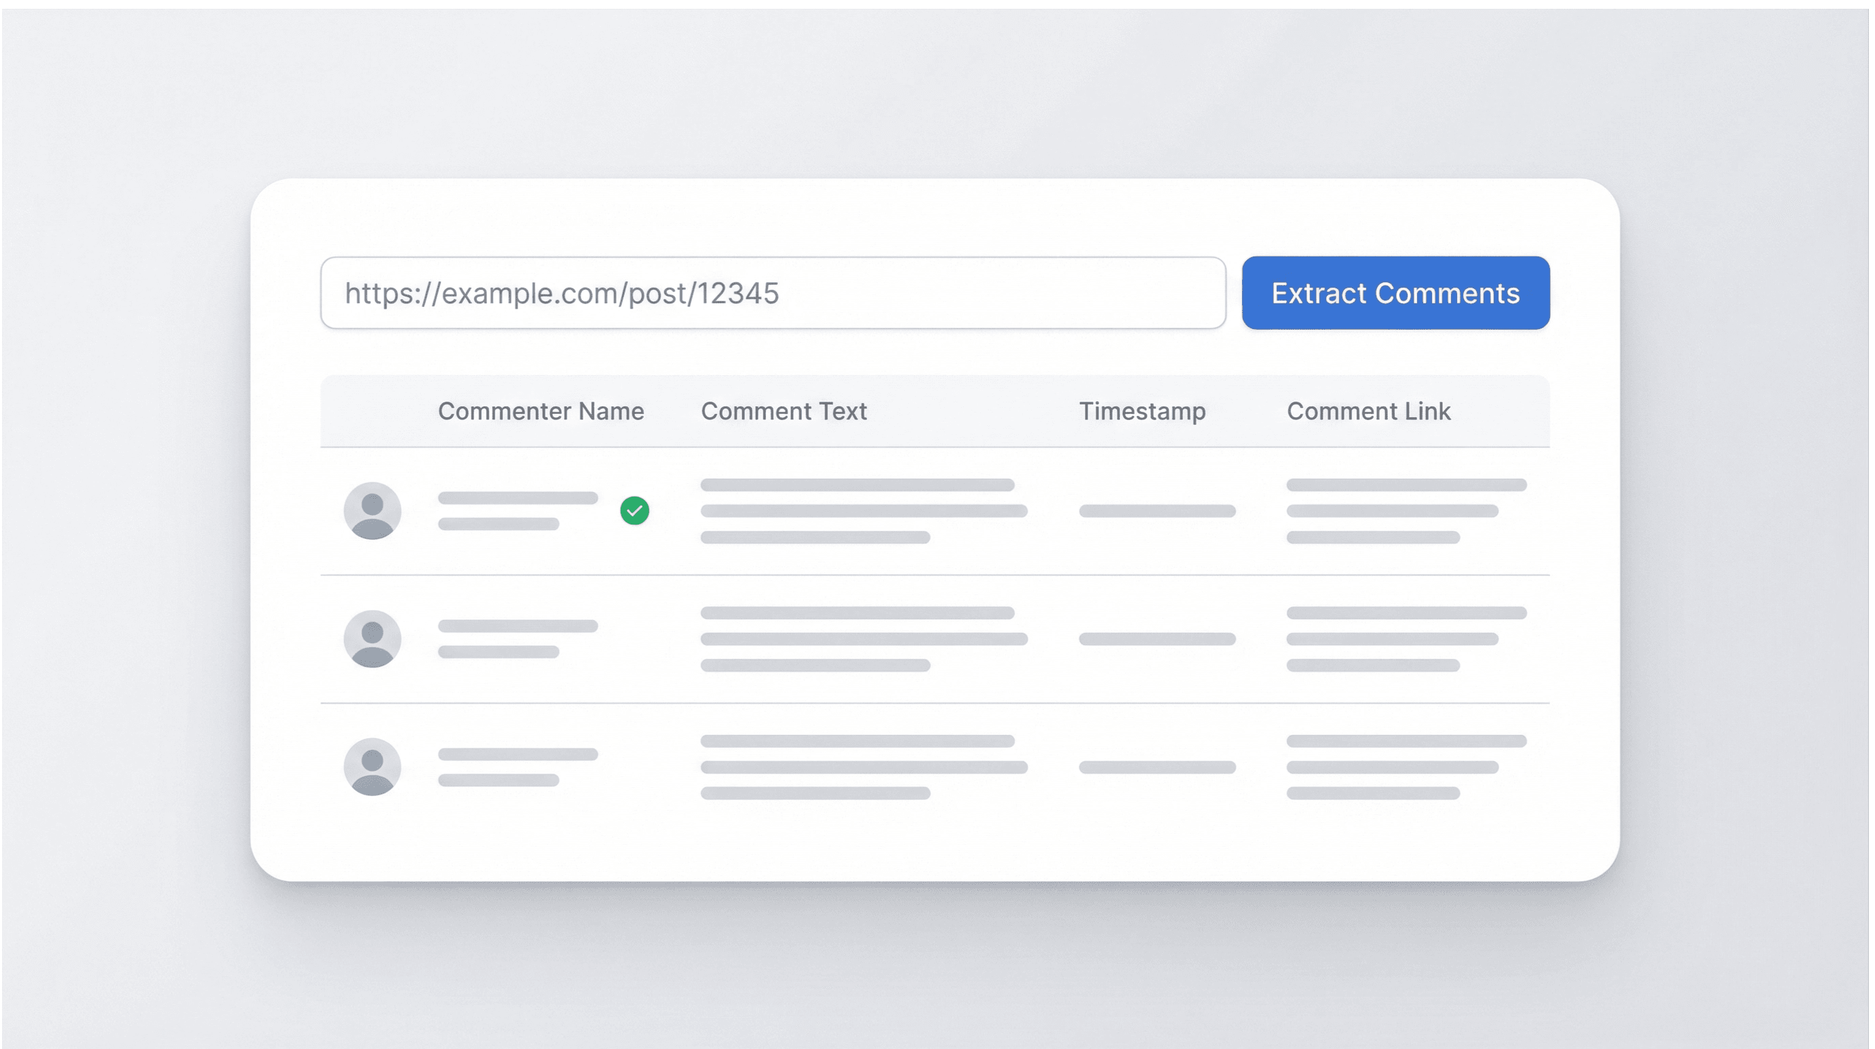Click the Extract Comments button
Screen dimensions: 1875x1049
point(1395,292)
